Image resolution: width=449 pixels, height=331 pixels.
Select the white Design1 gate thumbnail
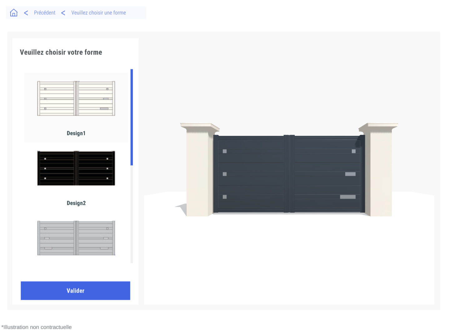tap(76, 98)
